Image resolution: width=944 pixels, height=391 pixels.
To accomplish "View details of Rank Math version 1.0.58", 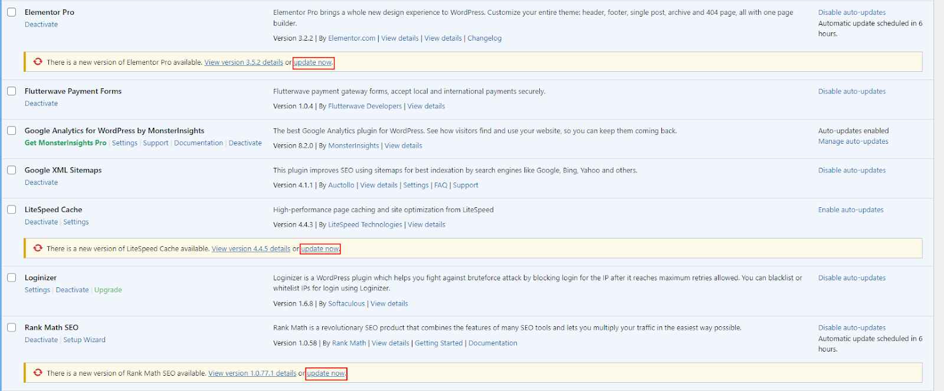I will tap(391, 343).
